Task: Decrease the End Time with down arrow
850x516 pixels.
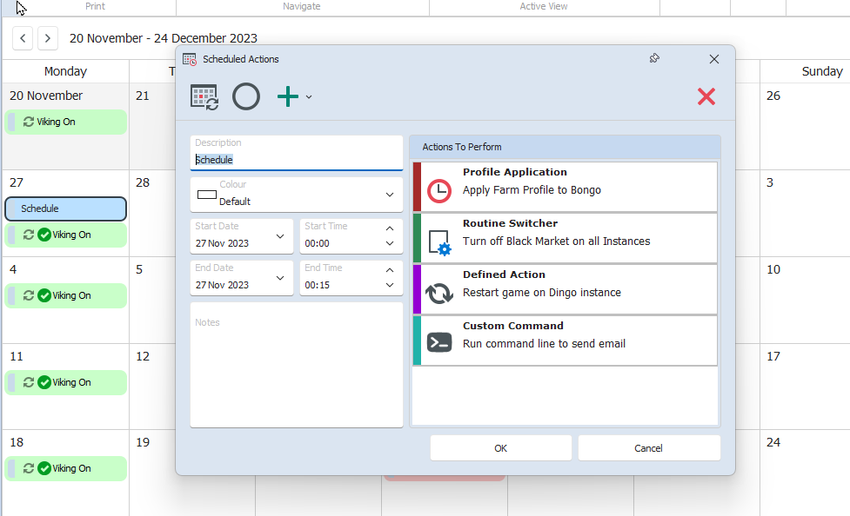Action: pos(389,285)
